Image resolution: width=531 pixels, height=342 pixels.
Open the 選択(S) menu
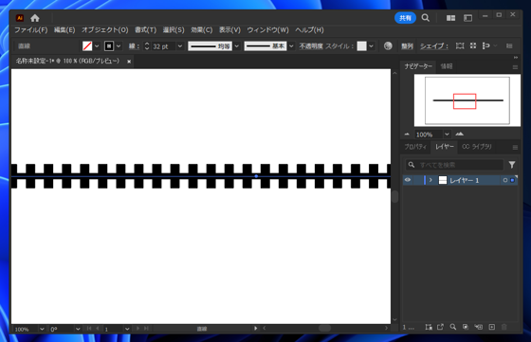pos(174,29)
